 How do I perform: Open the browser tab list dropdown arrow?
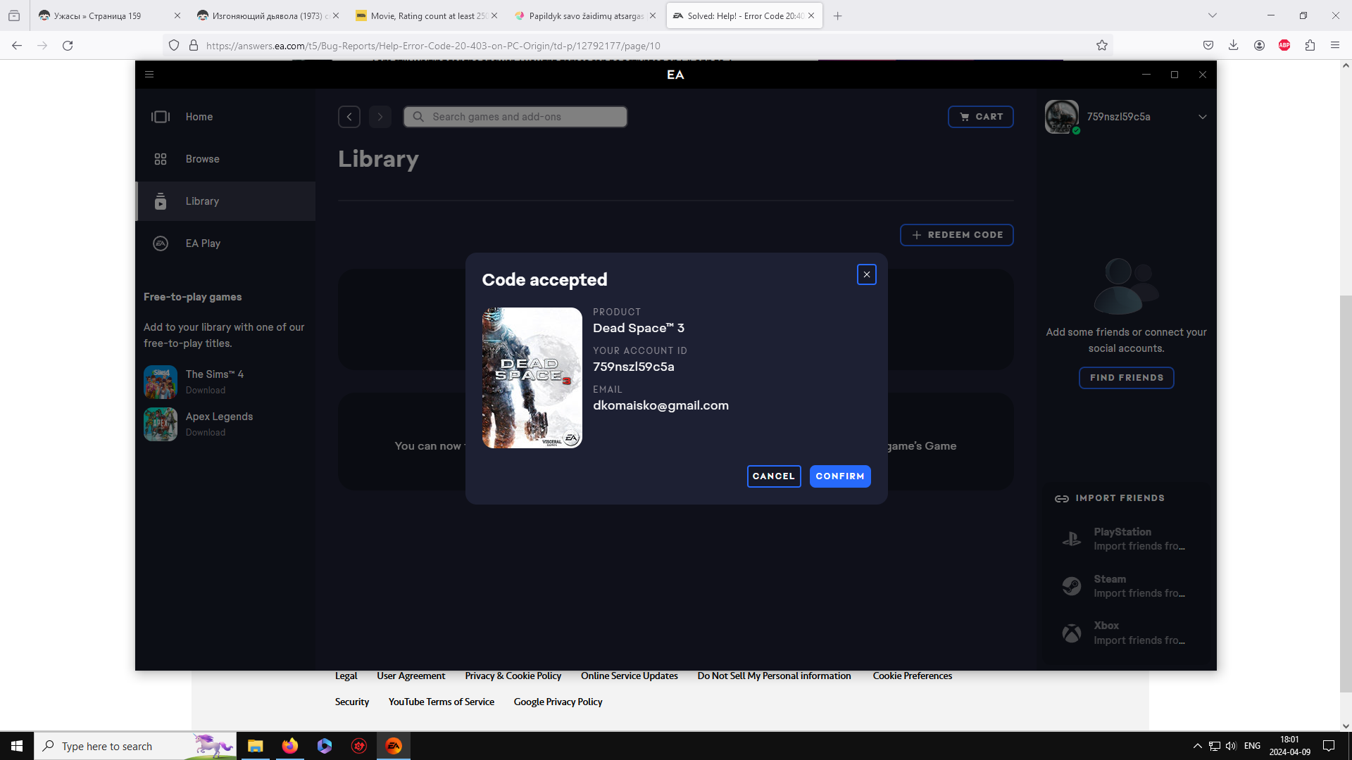point(1212,15)
